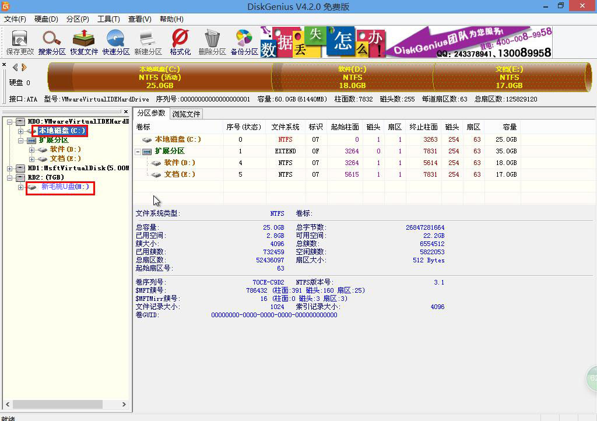The height and width of the screenshot is (421, 597).
Task: Collapse the RD2 (7GB) tree node
Action: [9, 178]
